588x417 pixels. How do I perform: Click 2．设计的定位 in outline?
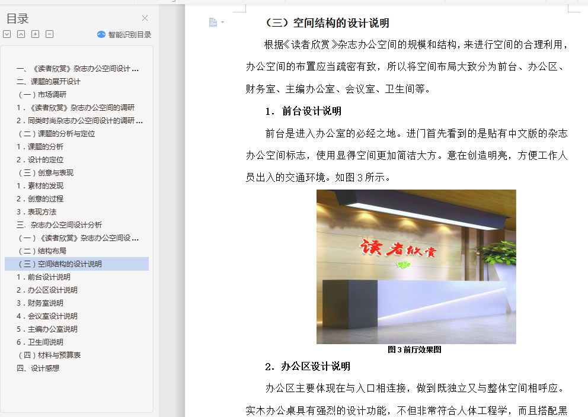coord(40,160)
